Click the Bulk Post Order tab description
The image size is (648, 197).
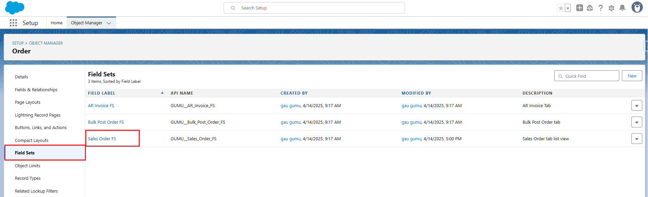tap(541, 122)
